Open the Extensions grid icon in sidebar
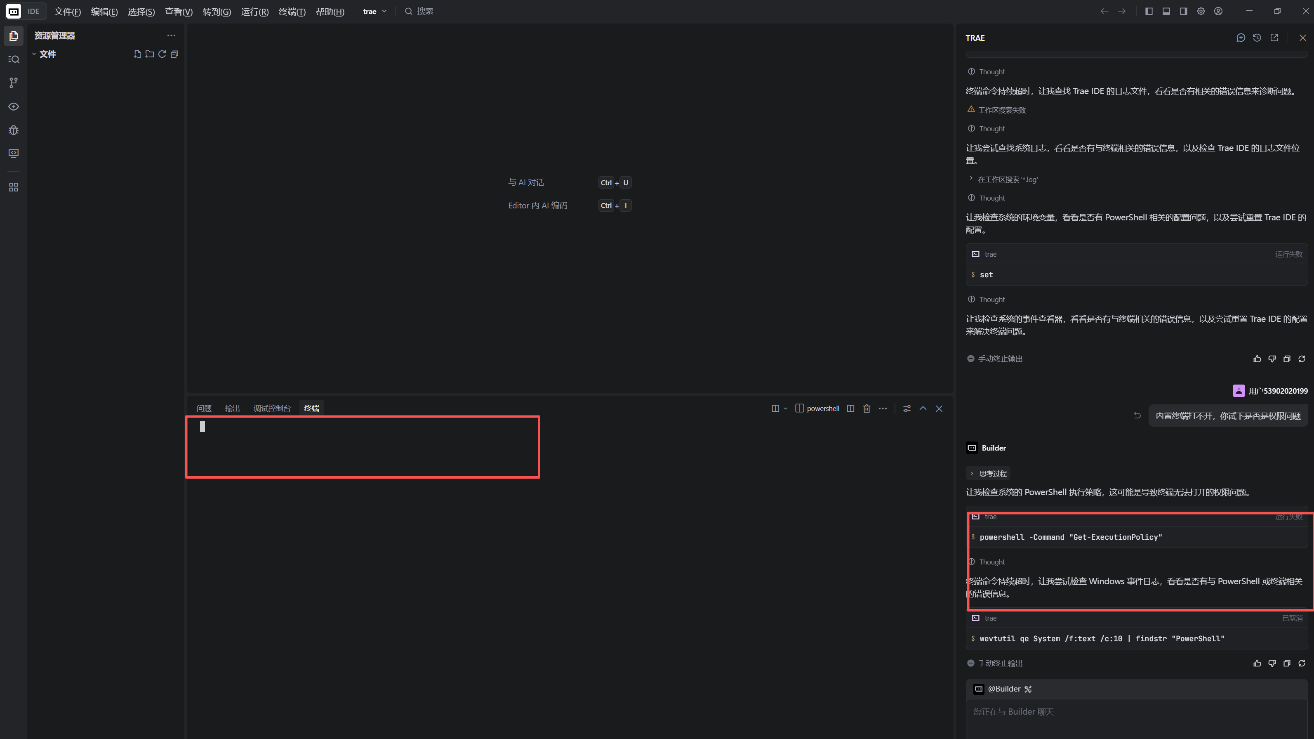Image resolution: width=1314 pixels, height=739 pixels. click(x=14, y=187)
